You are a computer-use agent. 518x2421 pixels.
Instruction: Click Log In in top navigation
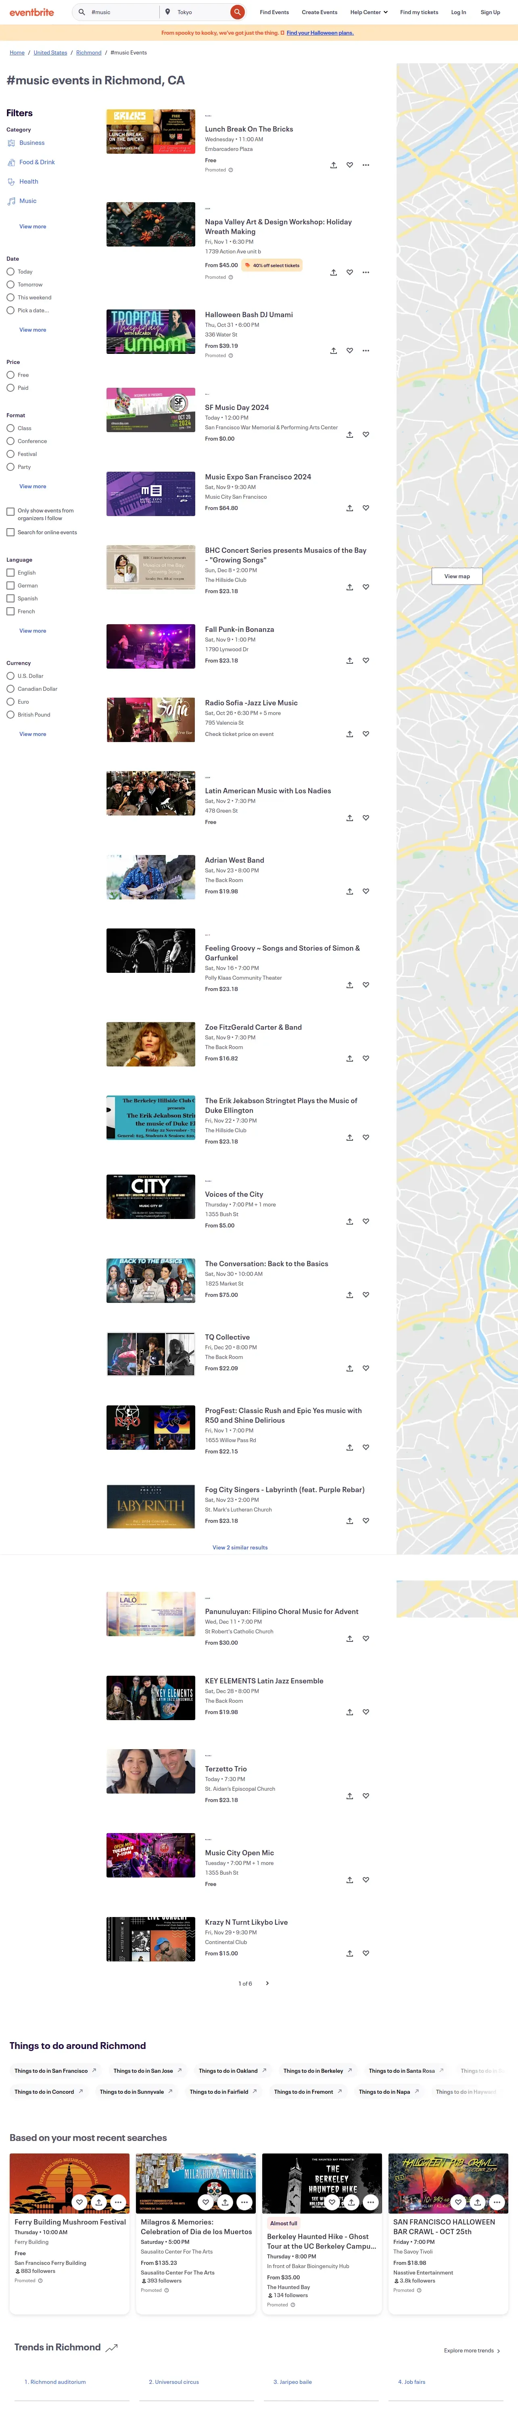tap(459, 12)
